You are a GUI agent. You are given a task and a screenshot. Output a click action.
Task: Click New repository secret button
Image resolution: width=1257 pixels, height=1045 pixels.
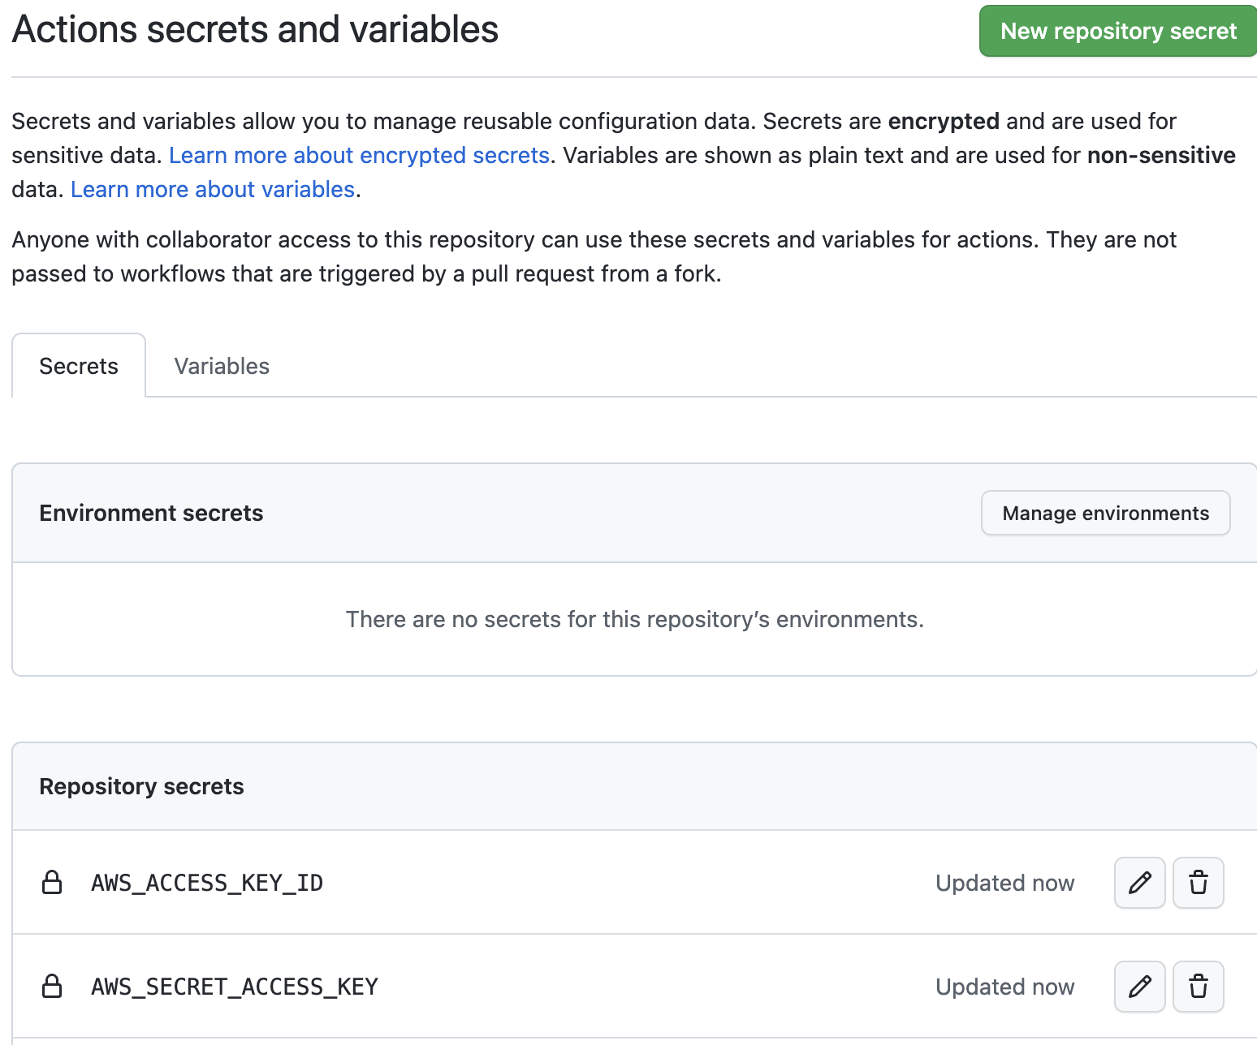tap(1117, 32)
